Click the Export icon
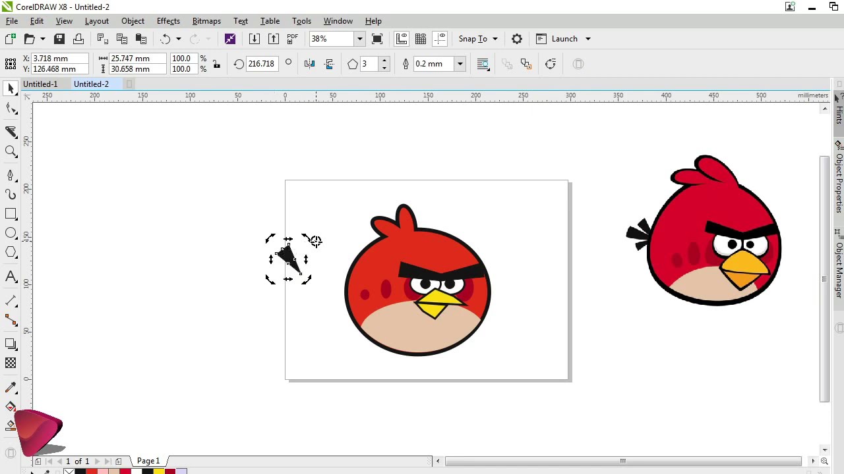Image resolution: width=844 pixels, height=474 pixels. coord(274,39)
